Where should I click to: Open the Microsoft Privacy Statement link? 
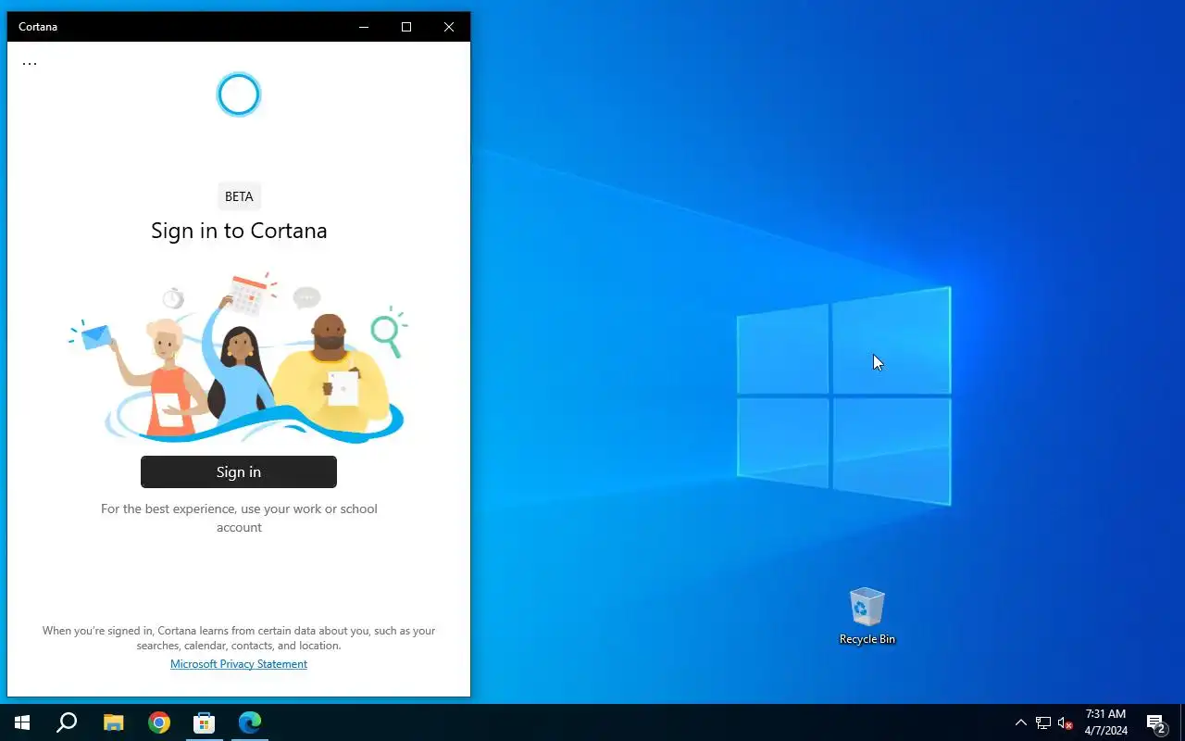pyautogui.click(x=239, y=664)
